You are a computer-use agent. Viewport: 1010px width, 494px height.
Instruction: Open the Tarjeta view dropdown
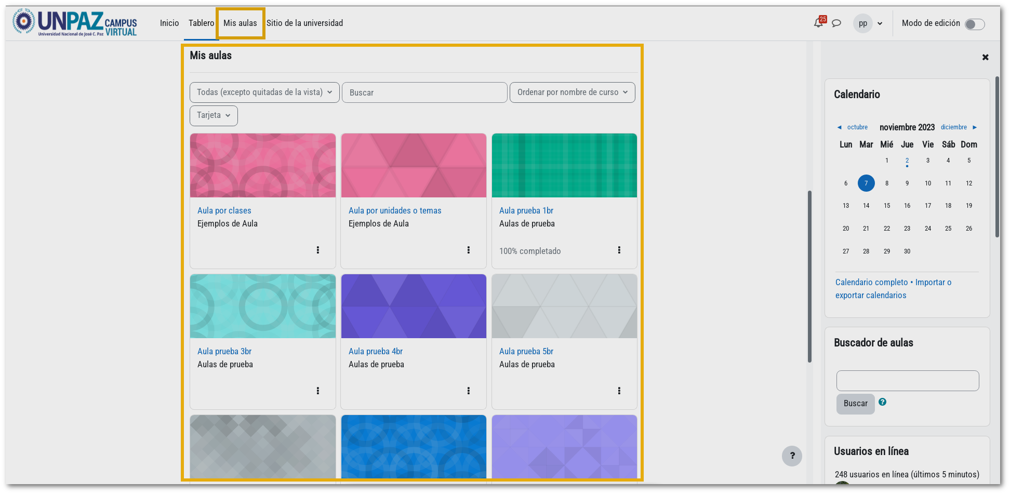click(x=214, y=115)
